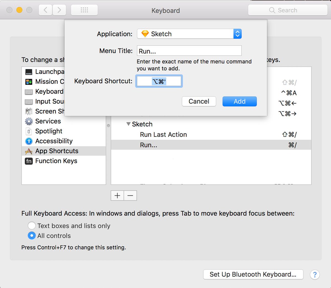331x288 pixels.
Task: Collapse the Sketch group disclosure triangle
Action: pyautogui.click(x=128, y=124)
